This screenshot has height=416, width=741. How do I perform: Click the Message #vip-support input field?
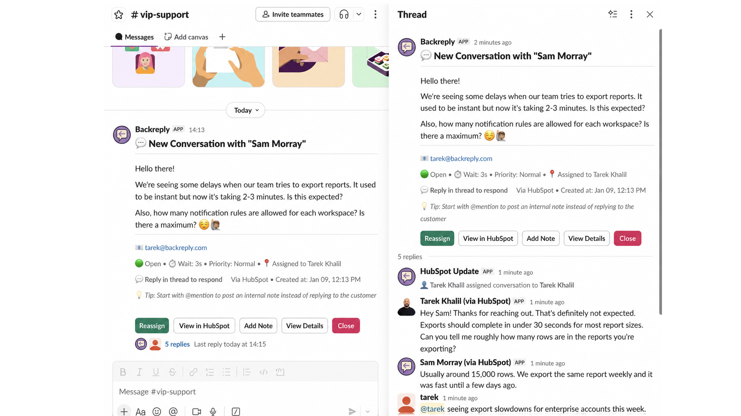(x=245, y=392)
